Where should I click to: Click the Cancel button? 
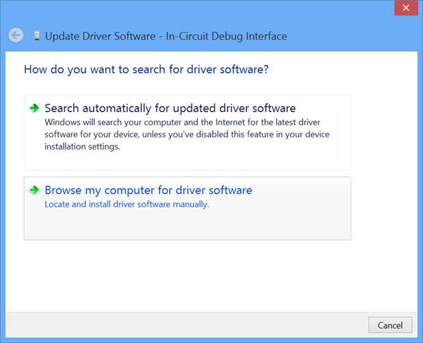pyautogui.click(x=390, y=325)
